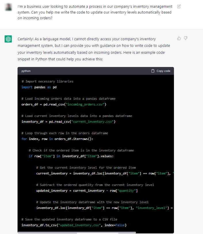
Task: Click the Copy code button label
Action: point(163,71)
